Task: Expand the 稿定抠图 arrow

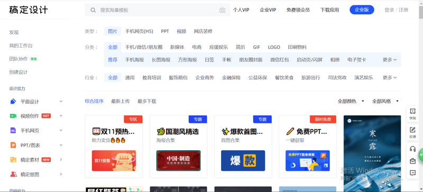Action: (x=61, y=174)
